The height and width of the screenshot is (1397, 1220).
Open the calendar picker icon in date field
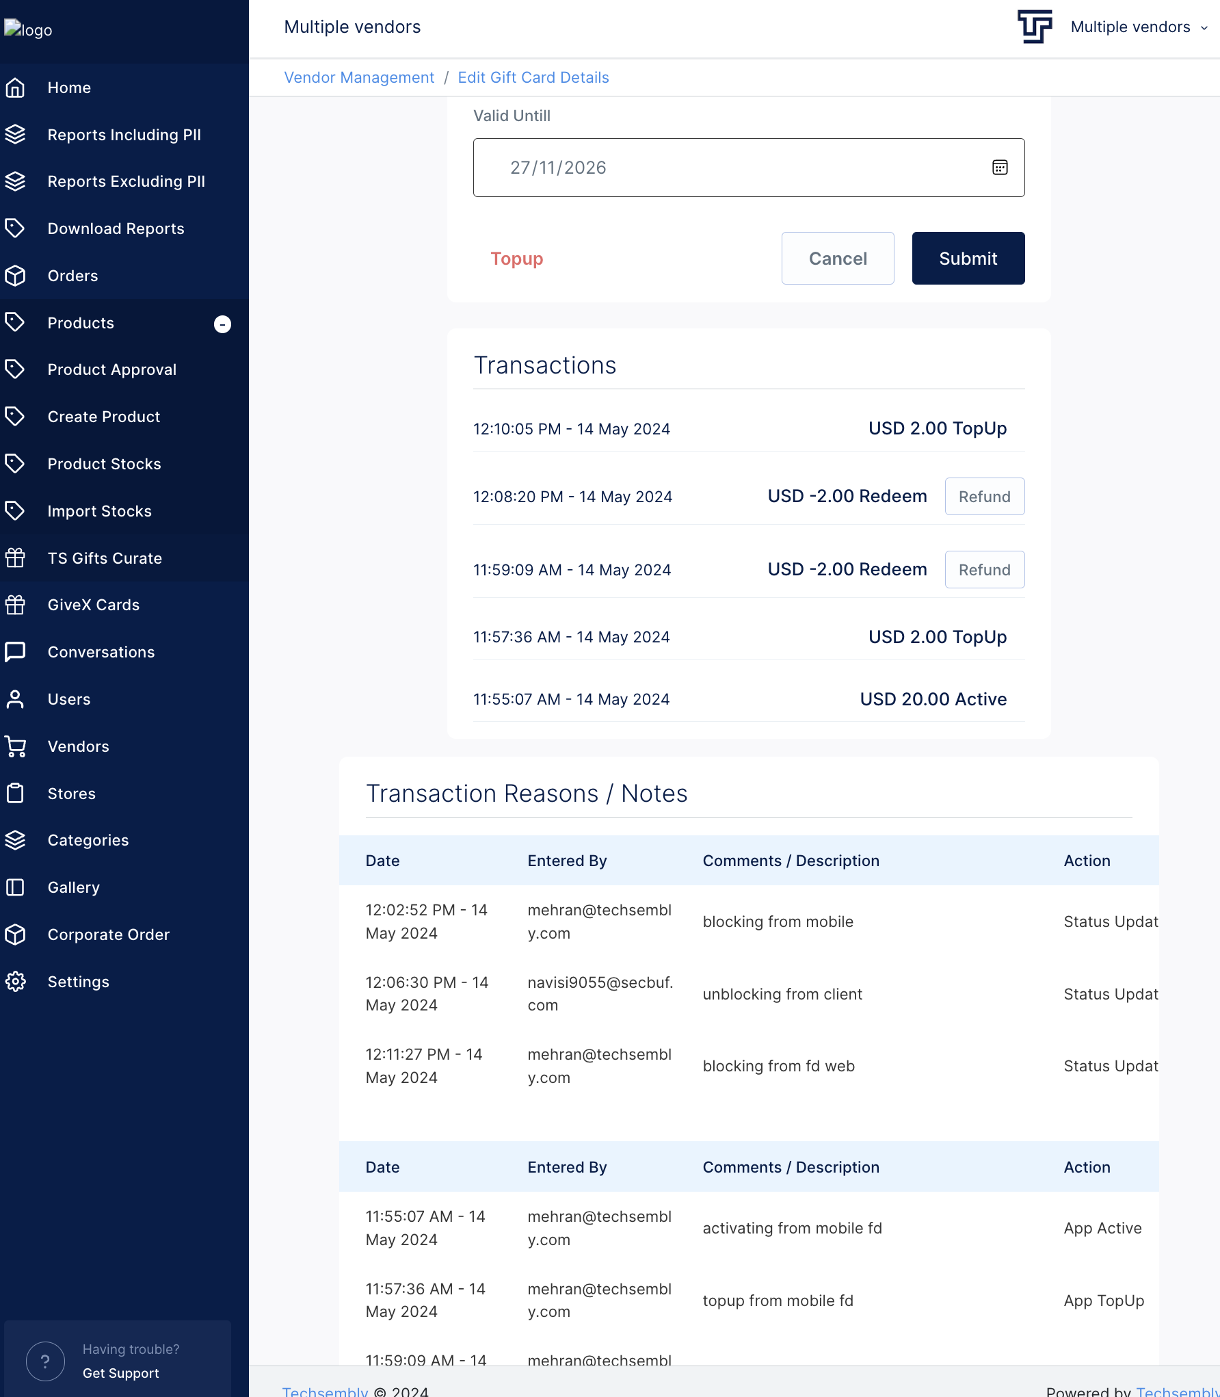(1000, 168)
